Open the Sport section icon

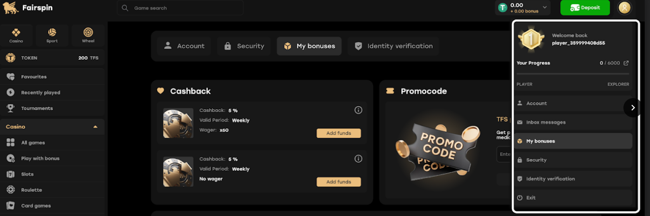pyautogui.click(x=52, y=35)
